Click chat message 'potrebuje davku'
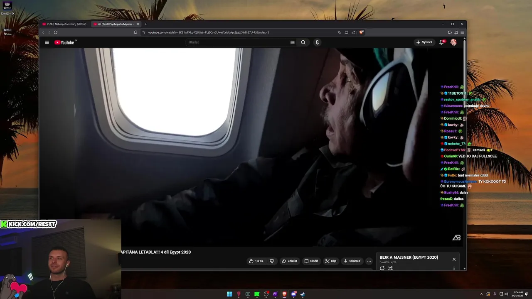532x299 pixels. coord(476,106)
